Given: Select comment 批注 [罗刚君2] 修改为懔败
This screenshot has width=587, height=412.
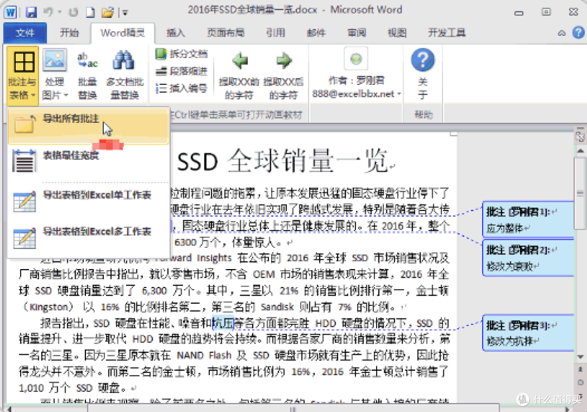Looking at the screenshot, I should pos(528,258).
